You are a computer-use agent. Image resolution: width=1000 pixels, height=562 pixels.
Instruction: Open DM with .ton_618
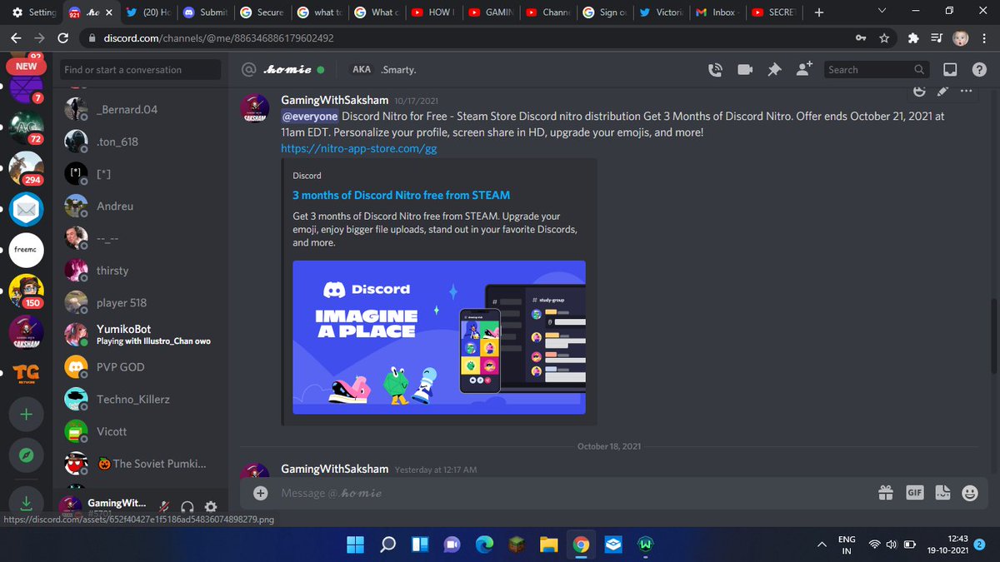tap(140, 142)
